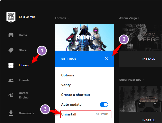Close the Fortnite settings panel with X
162x123 pixels.
107,59
